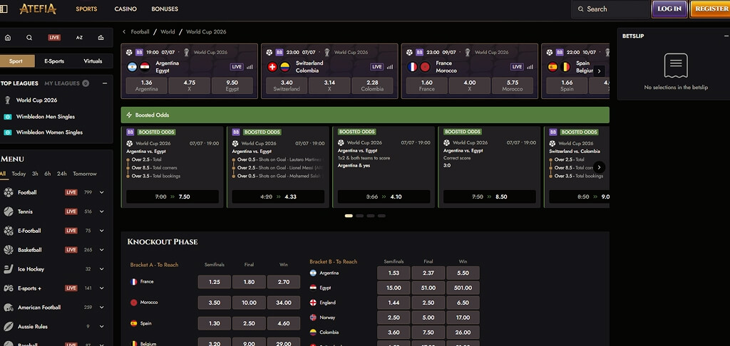This screenshot has width=730, height=346.
Task: Click the lightning Boosted Odds banner
Action: coord(365,115)
